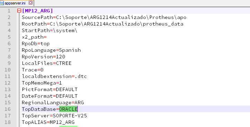
Task: Click line number 16 in margin
Action: [x=7, y=109]
